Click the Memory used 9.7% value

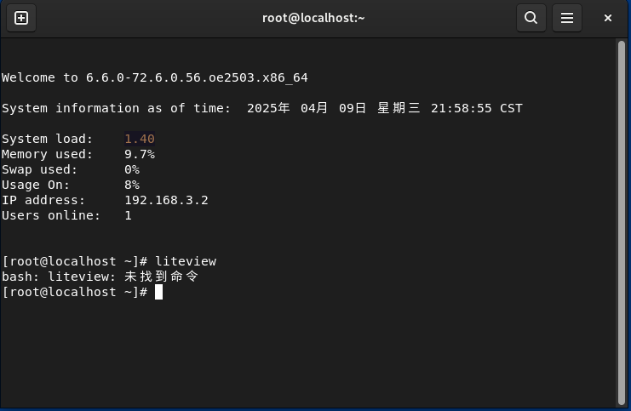139,154
